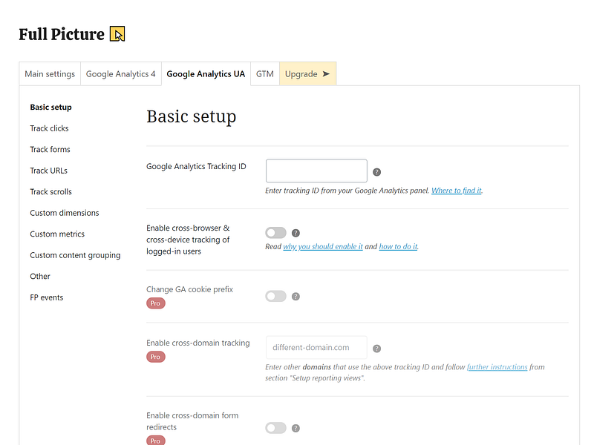The height and width of the screenshot is (445, 594).
Task: Click Pro badge under Enable cross-domain tracking
Action: tap(156, 357)
